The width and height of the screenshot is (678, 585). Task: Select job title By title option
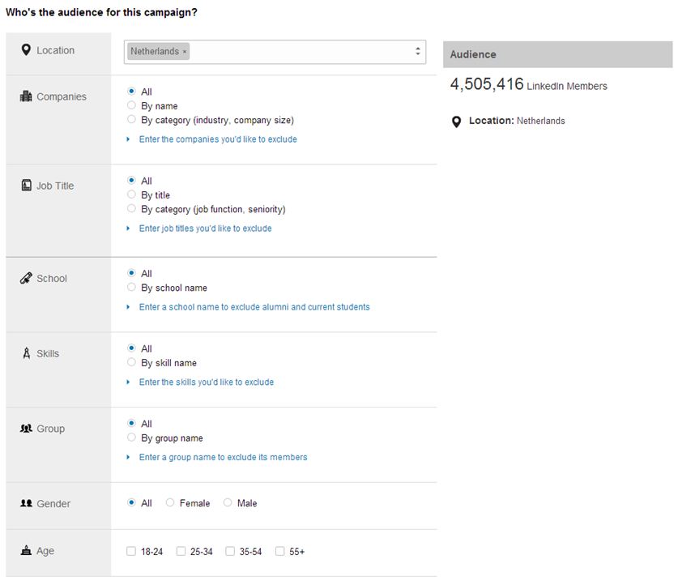point(131,195)
